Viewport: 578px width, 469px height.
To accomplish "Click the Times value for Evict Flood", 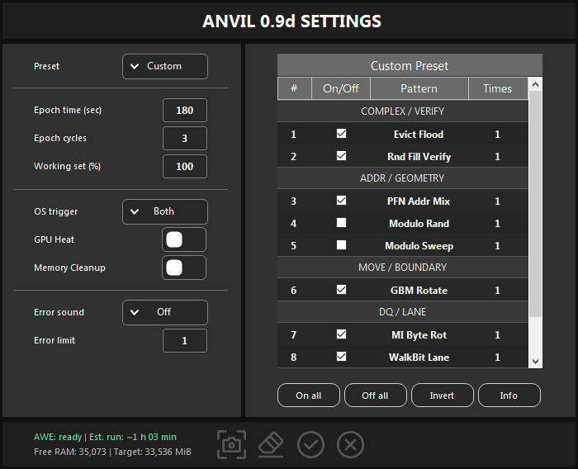I will pyautogui.click(x=497, y=135).
